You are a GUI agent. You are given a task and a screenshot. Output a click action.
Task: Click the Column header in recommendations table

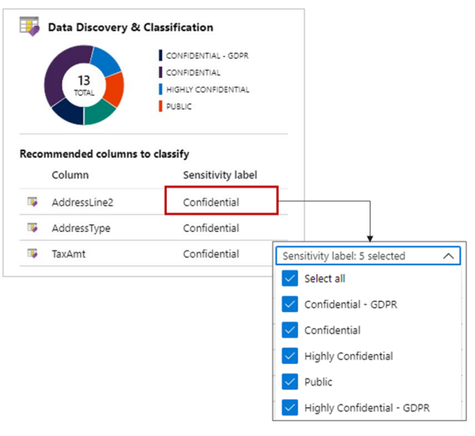coord(70,175)
